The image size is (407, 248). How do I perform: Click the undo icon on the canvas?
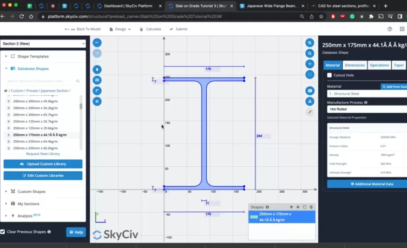coord(97,43)
